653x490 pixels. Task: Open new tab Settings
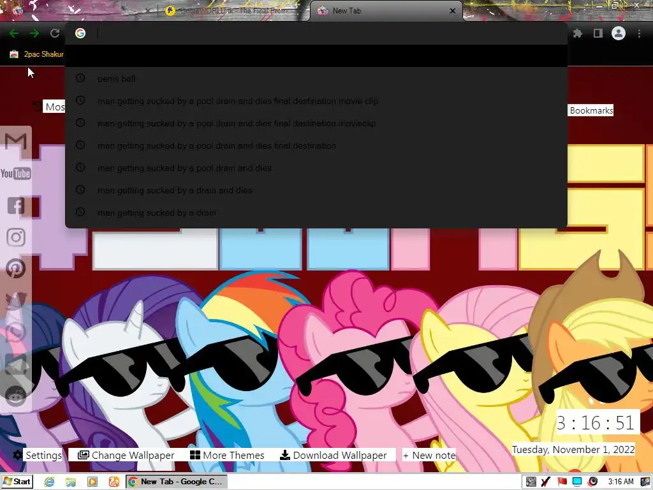pyautogui.click(x=38, y=455)
